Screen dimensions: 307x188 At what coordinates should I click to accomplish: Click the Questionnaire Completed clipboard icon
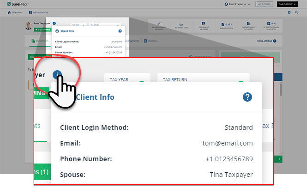[x=269, y=23]
